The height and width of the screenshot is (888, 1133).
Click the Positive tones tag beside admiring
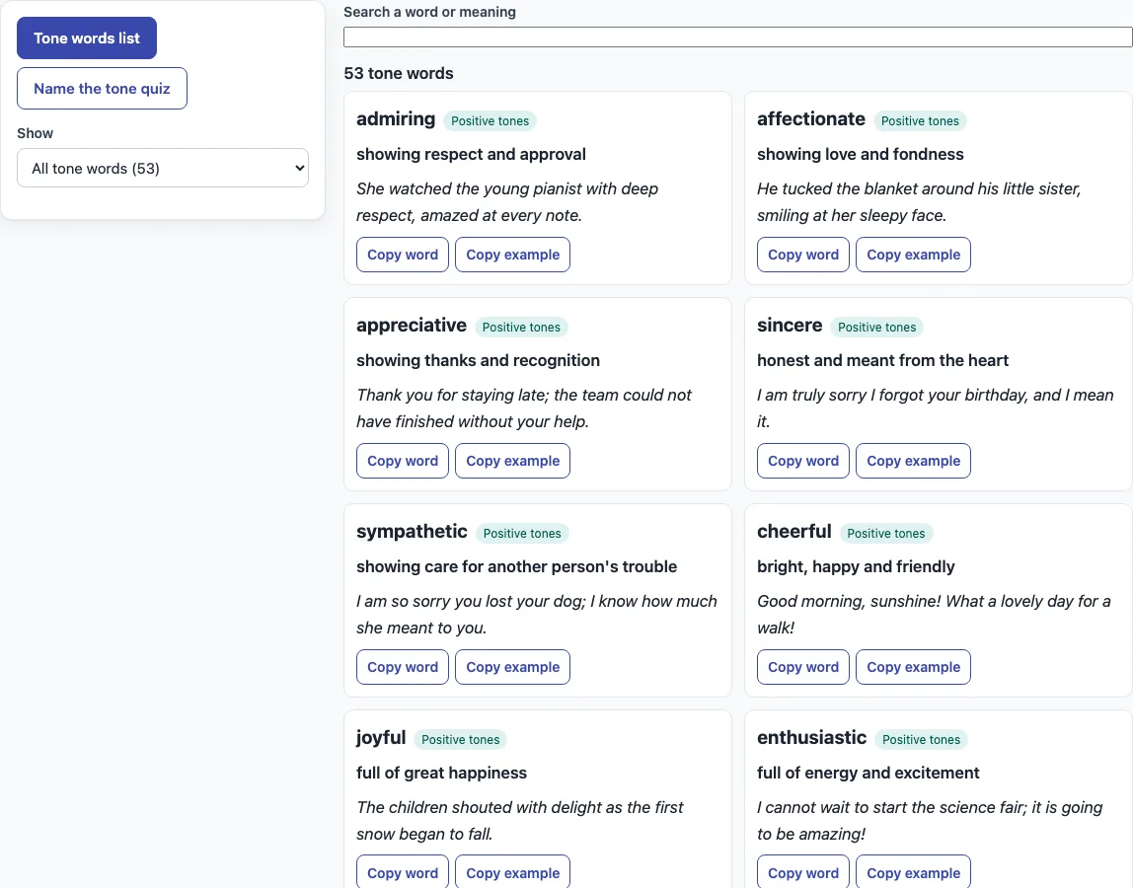pyautogui.click(x=490, y=120)
